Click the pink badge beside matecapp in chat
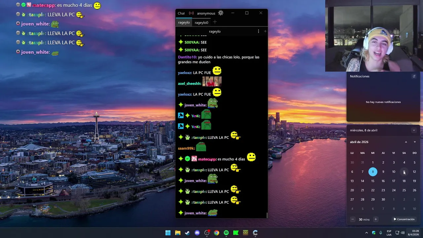423x238 pixels. (194, 159)
